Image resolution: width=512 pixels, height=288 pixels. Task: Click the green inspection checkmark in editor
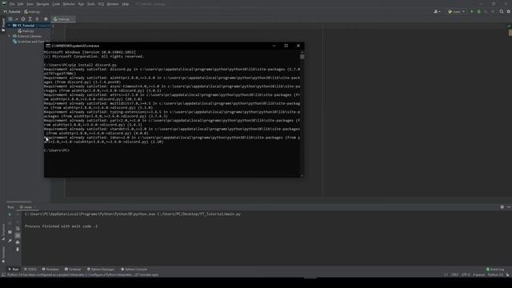coord(509,26)
